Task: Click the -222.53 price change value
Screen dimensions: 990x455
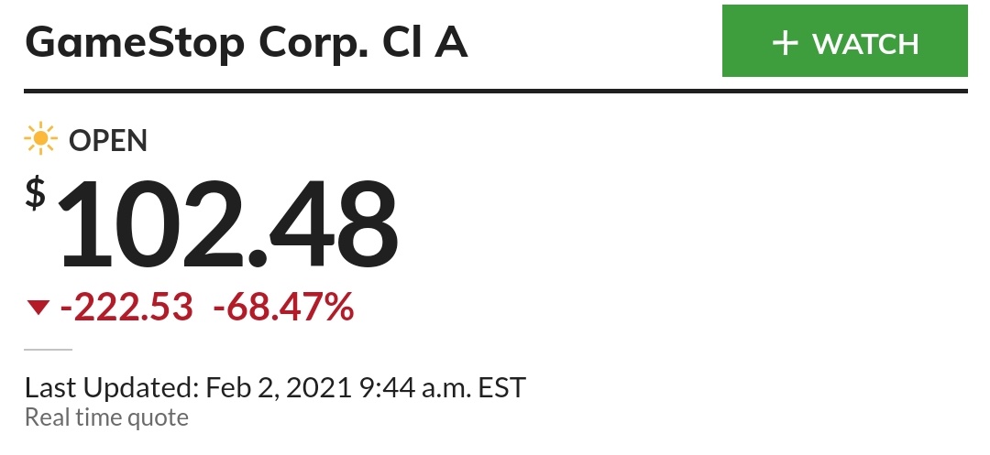Action: click(x=126, y=308)
